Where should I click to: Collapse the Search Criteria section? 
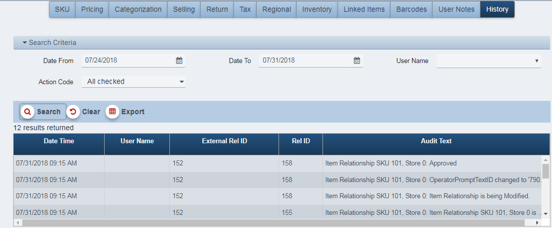click(24, 43)
